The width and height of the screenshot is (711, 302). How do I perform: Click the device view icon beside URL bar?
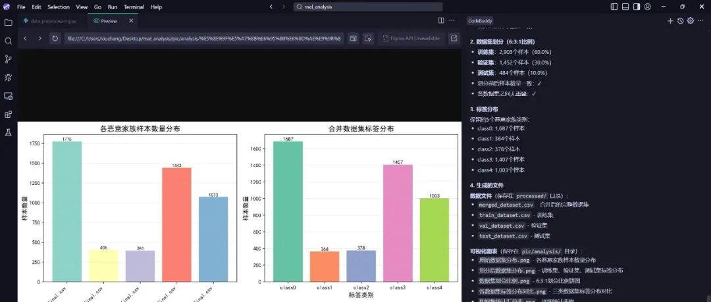(354, 39)
